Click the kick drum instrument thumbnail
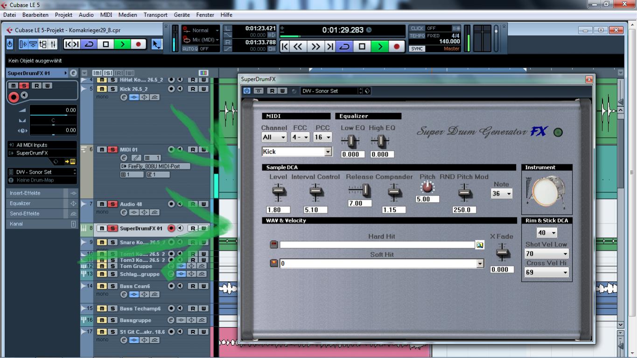 pos(546,193)
